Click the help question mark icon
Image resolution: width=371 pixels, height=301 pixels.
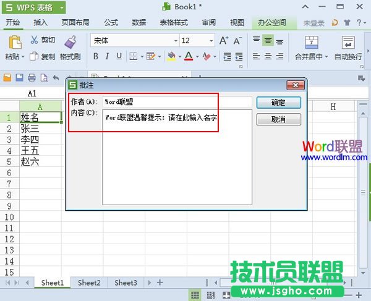359,23
